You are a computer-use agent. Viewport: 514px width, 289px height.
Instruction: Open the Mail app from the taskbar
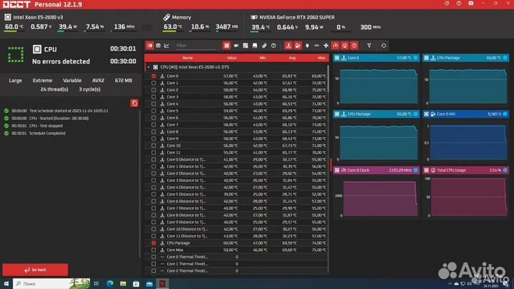pyautogui.click(x=149, y=283)
